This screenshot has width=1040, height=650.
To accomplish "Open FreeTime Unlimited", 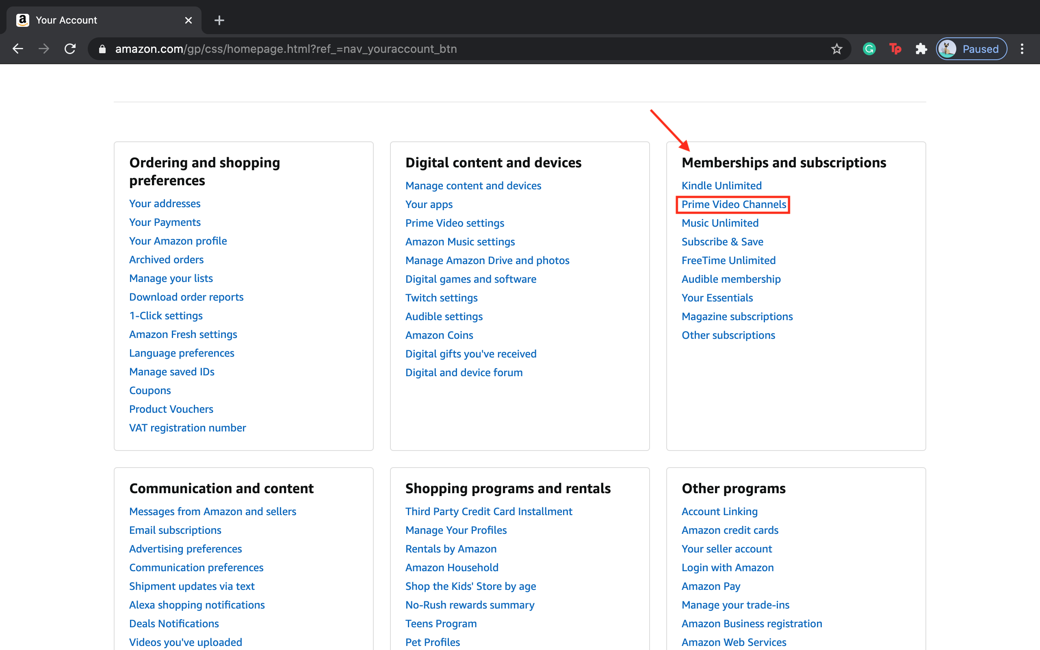I will tap(728, 260).
